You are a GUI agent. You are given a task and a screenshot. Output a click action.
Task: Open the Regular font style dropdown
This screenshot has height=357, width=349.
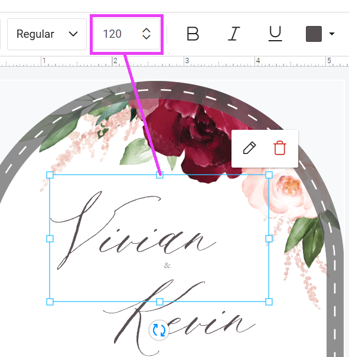click(47, 34)
